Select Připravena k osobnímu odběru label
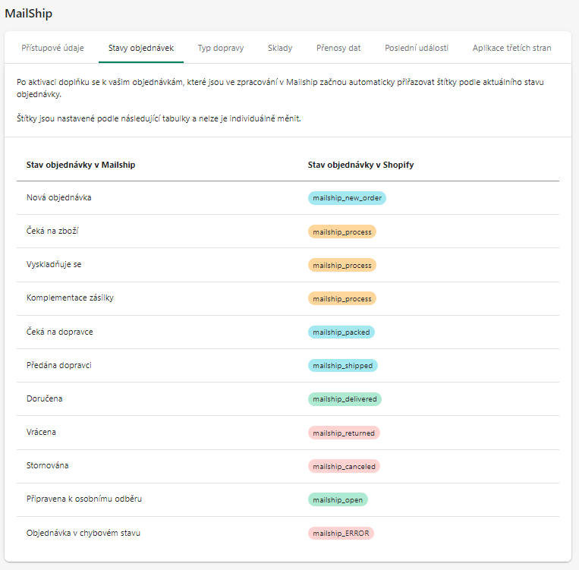The image size is (579, 570). [83, 499]
